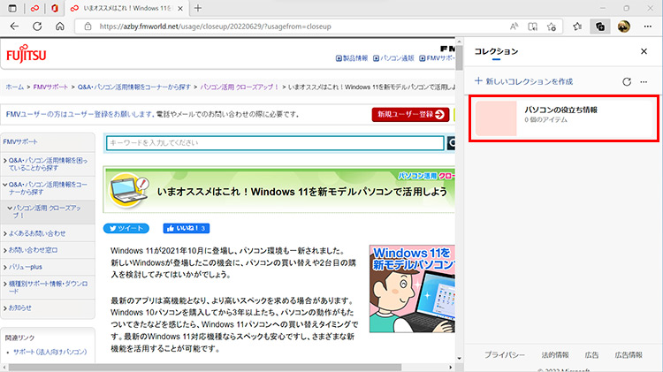Image resolution: width=663 pixels, height=372 pixels.
Task: Open Collections panel more options ellipsis
Action: click(x=644, y=80)
